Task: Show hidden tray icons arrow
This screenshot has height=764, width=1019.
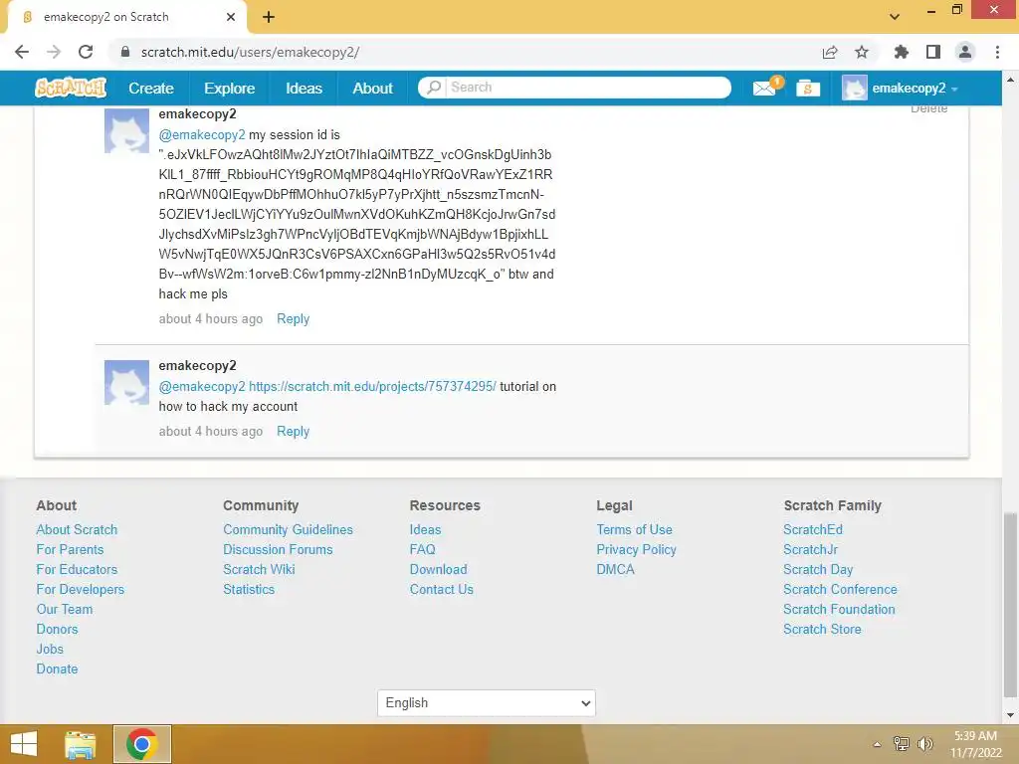Action: pos(877,744)
